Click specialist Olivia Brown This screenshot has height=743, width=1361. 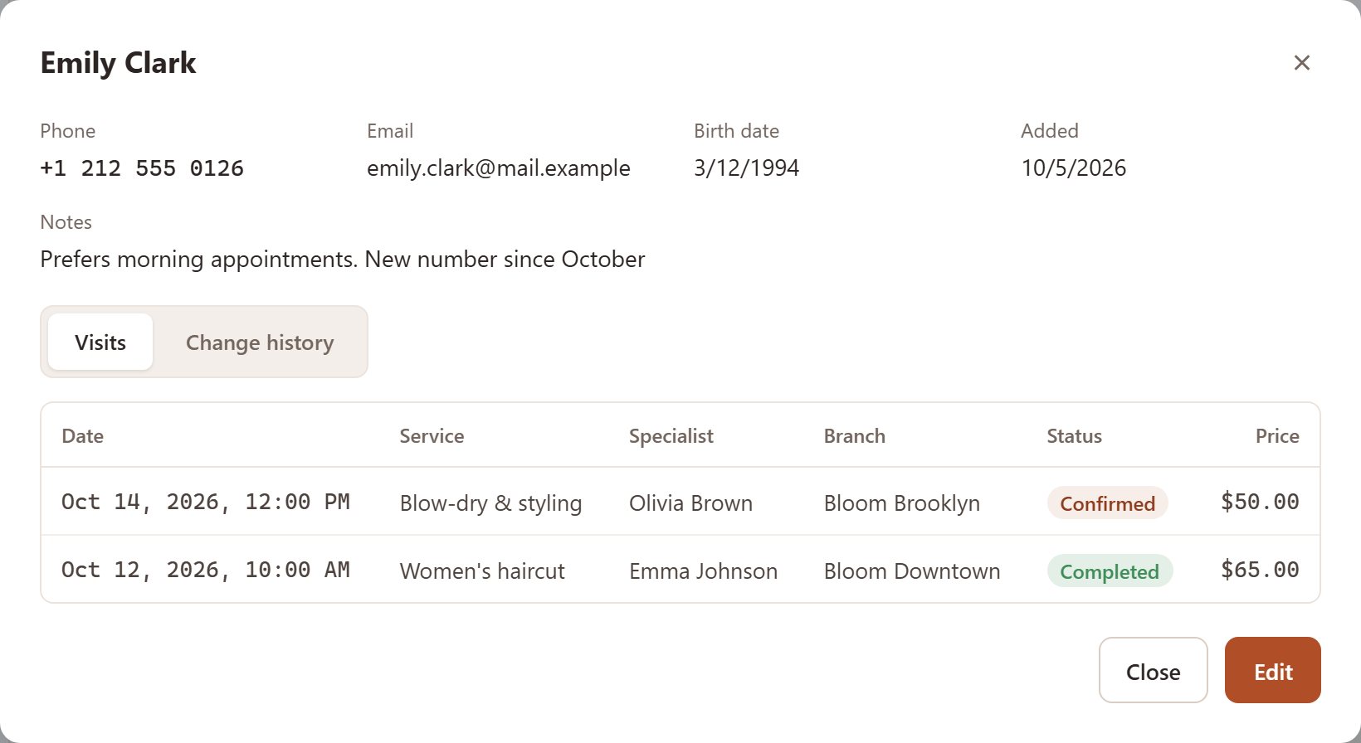pos(690,503)
